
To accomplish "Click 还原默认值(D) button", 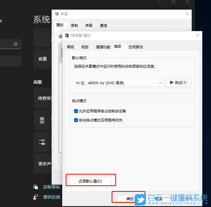I will coord(90,181).
